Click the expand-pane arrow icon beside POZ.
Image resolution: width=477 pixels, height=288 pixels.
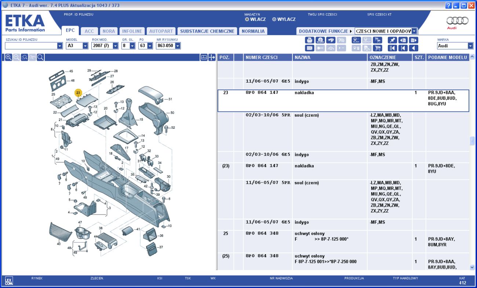click(212, 58)
